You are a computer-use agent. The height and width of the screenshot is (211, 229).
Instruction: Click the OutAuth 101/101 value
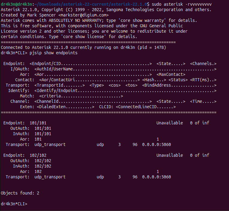pos(43,128)
